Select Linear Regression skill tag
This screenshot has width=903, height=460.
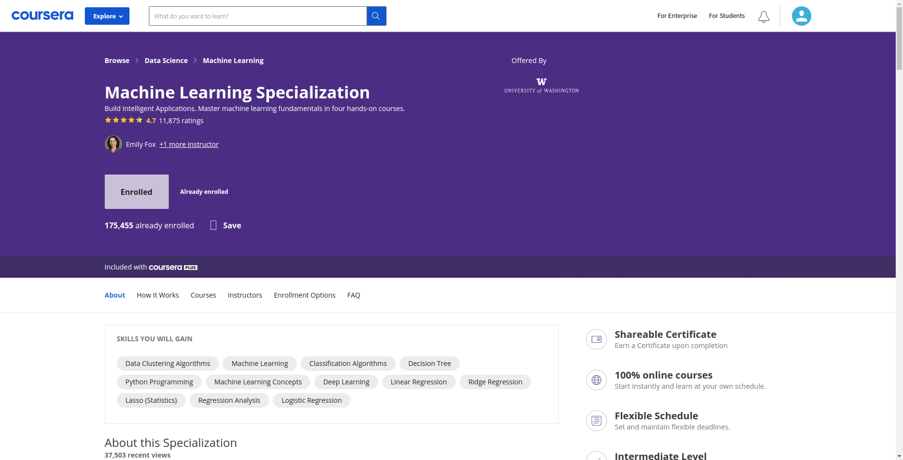tap(419, 382)
